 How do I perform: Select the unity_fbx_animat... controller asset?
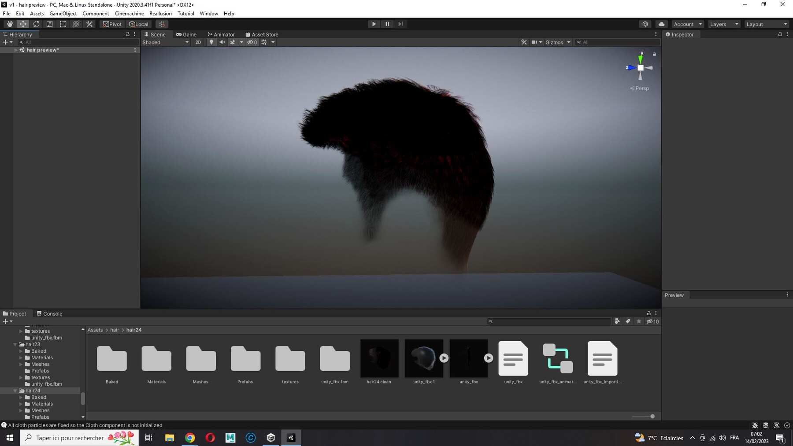pos(558,358)
